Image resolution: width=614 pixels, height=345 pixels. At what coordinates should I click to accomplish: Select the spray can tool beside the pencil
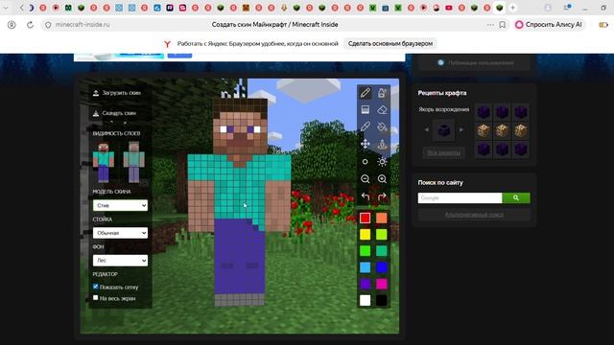click(x=382, y=93)
